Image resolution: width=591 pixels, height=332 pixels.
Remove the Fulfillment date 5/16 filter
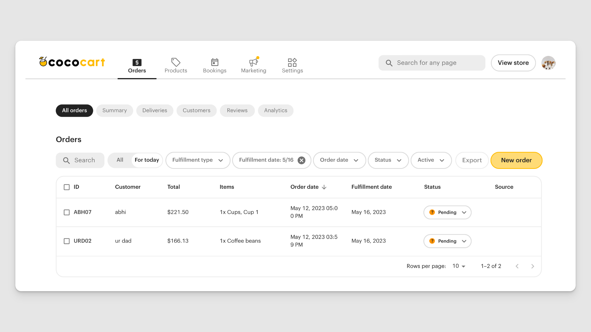301,160
